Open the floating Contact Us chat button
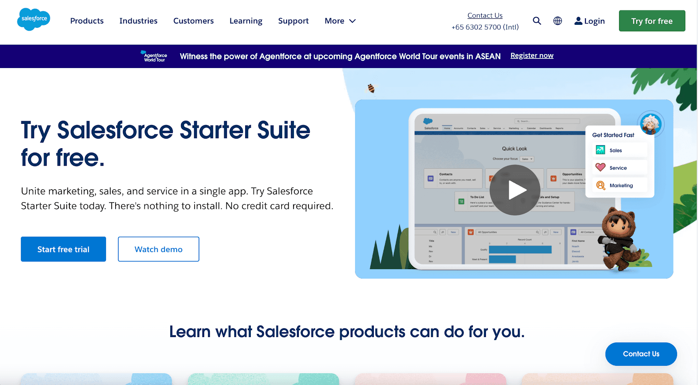This screenshot has width=698, height=385. tap(641, 354)
